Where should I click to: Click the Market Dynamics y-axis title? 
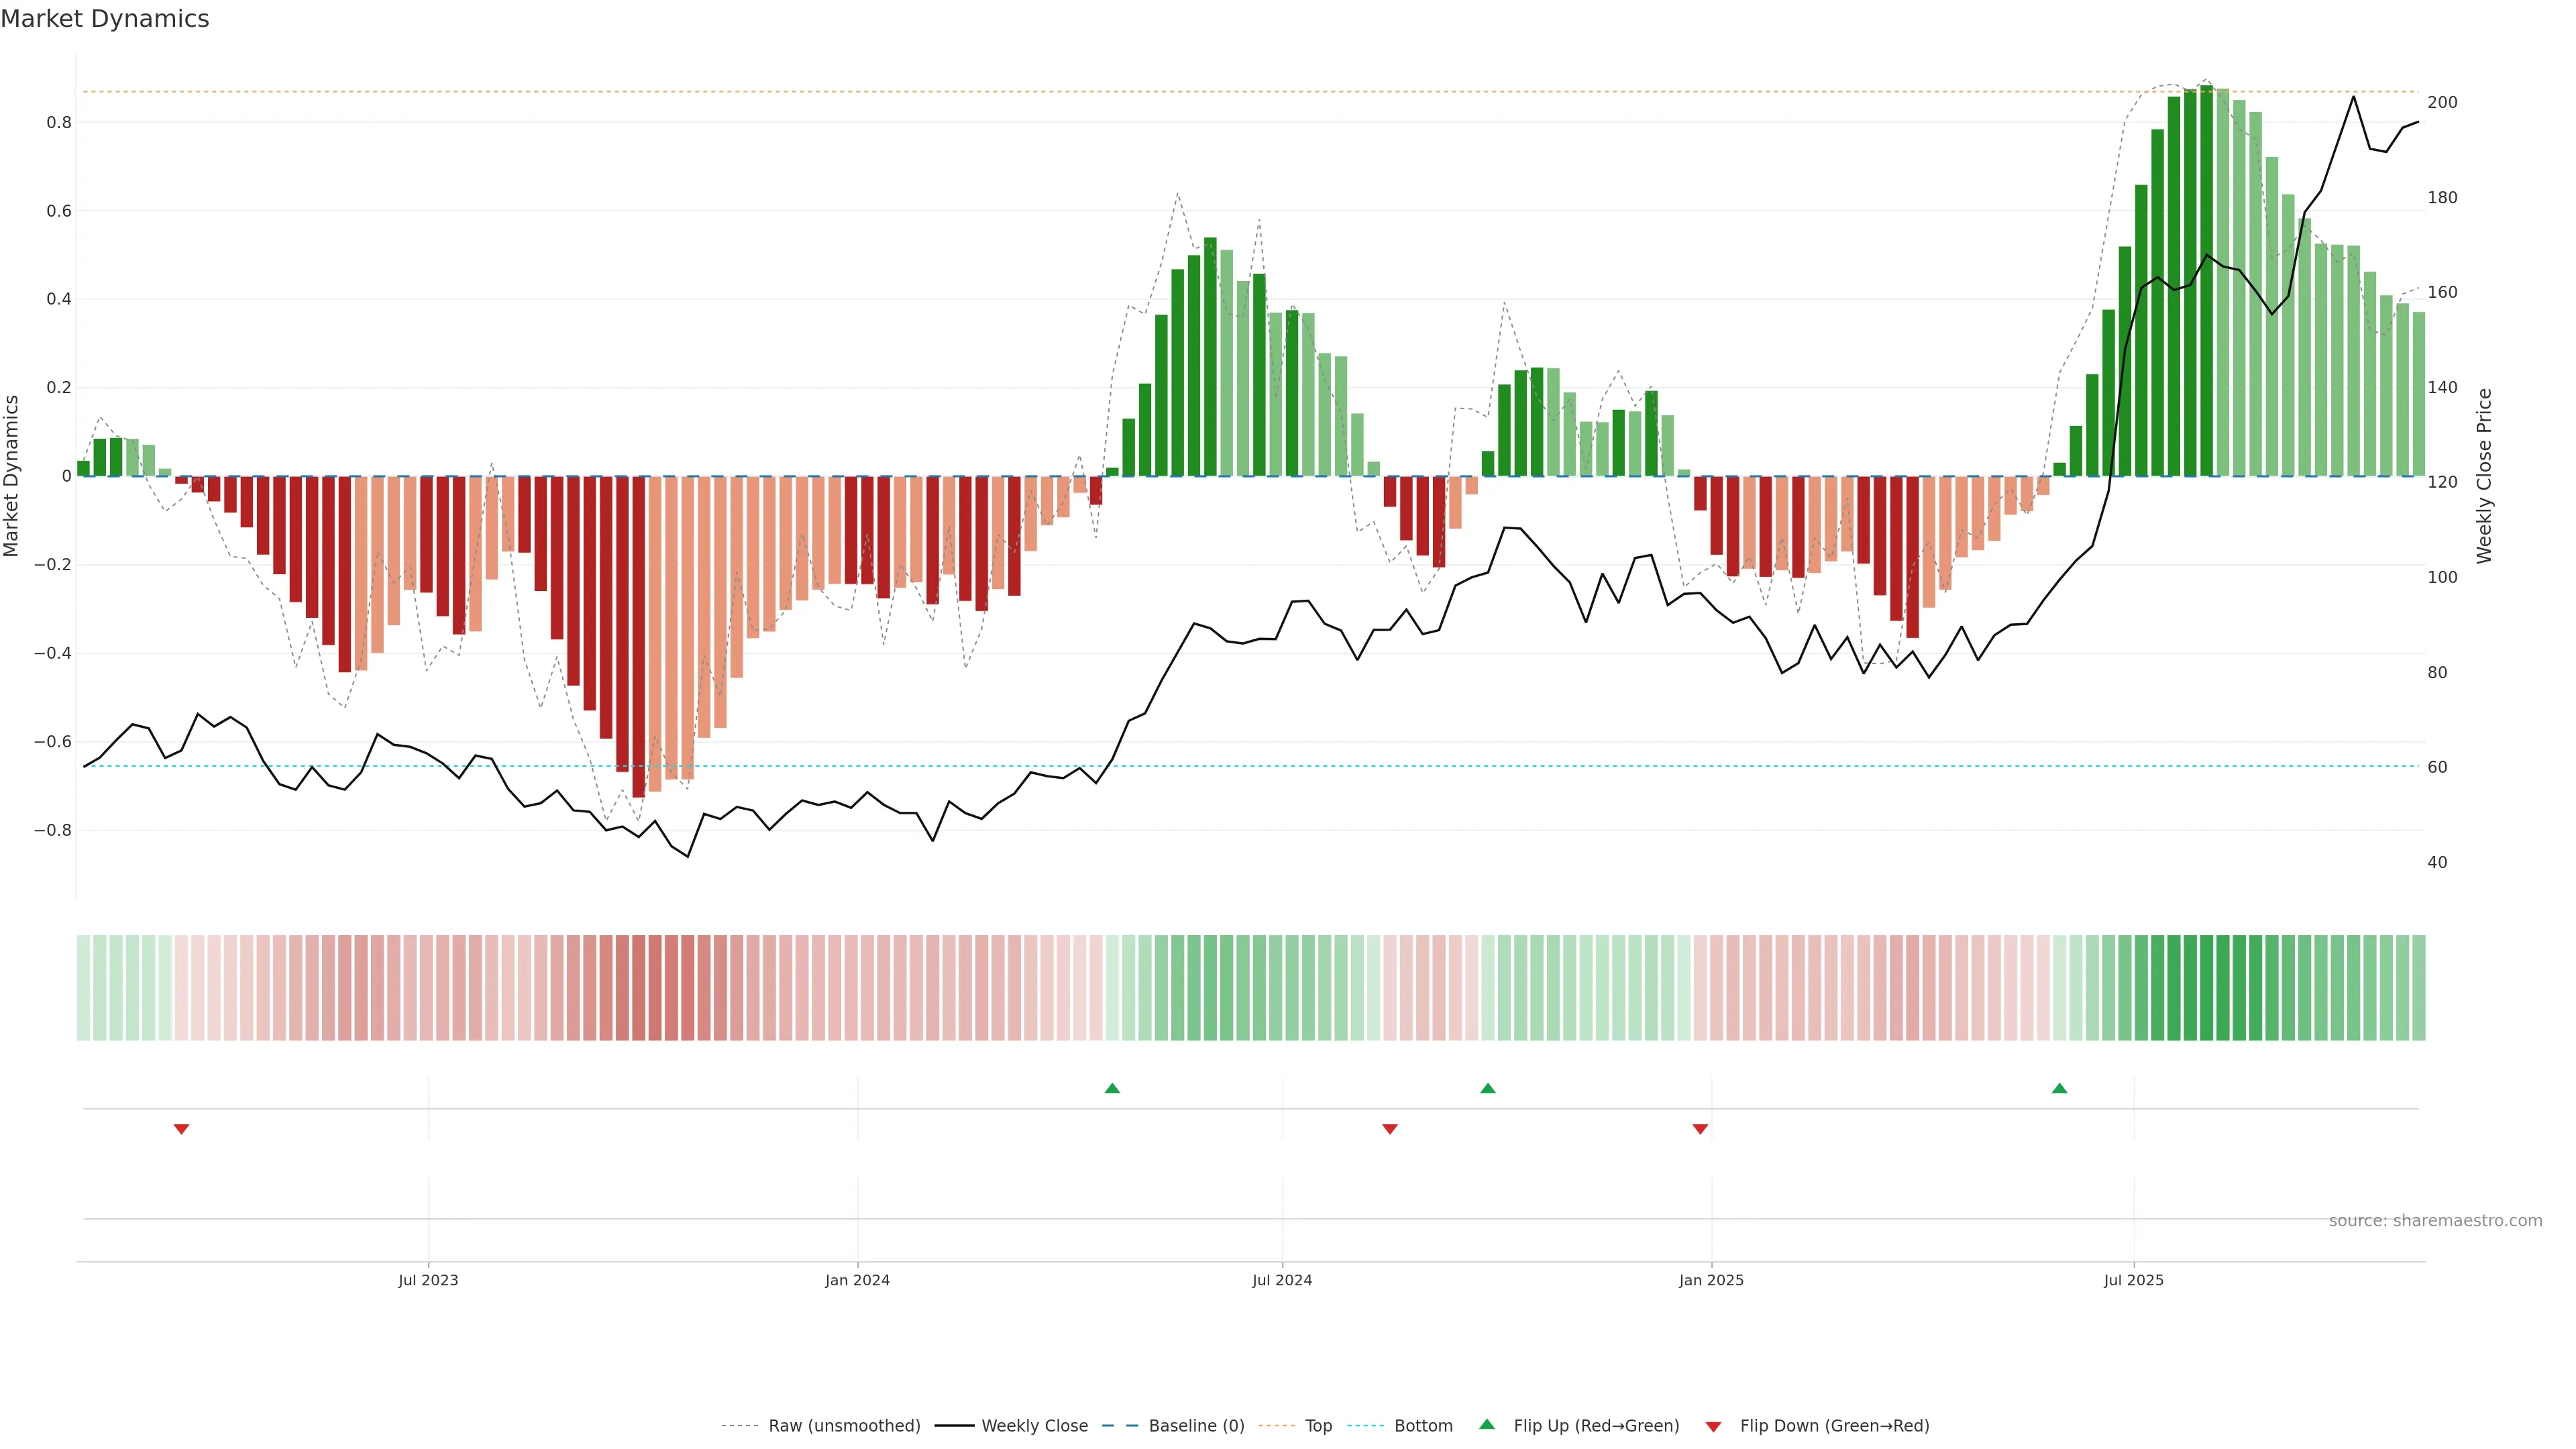[12, 476]
